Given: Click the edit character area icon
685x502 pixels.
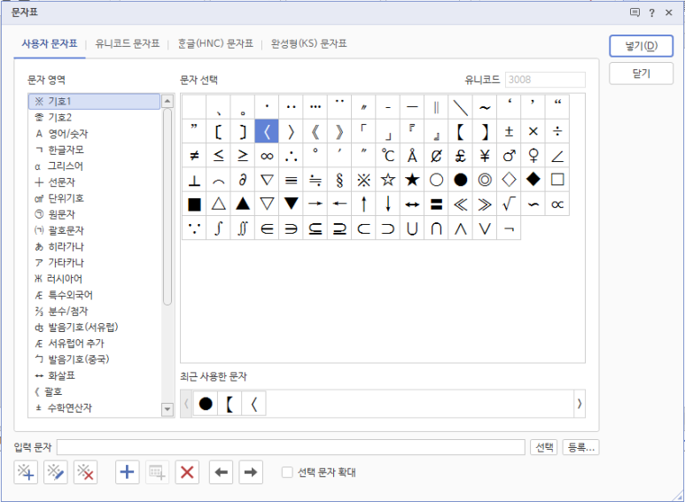Looking at the screenshot, I should pos(56,472).
